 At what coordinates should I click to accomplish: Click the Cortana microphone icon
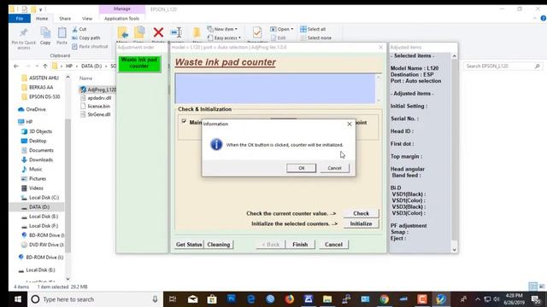point(155,299)
